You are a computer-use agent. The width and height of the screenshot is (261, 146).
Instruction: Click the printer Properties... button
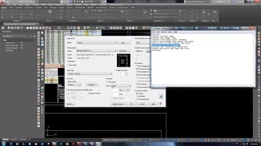[x=124, y=51]
